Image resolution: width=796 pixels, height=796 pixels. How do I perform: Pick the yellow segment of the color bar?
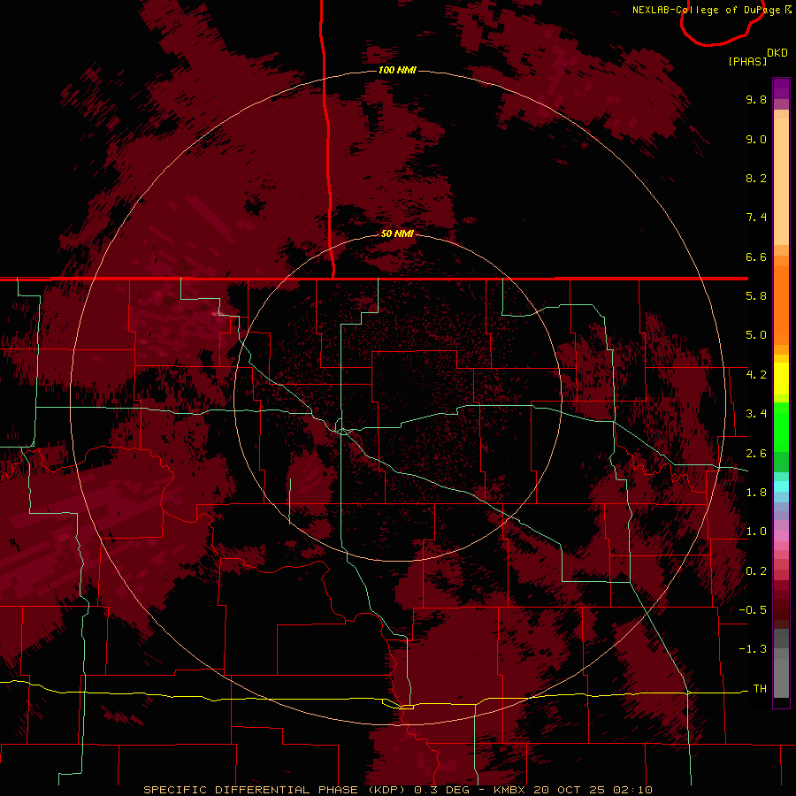(781, 379)
